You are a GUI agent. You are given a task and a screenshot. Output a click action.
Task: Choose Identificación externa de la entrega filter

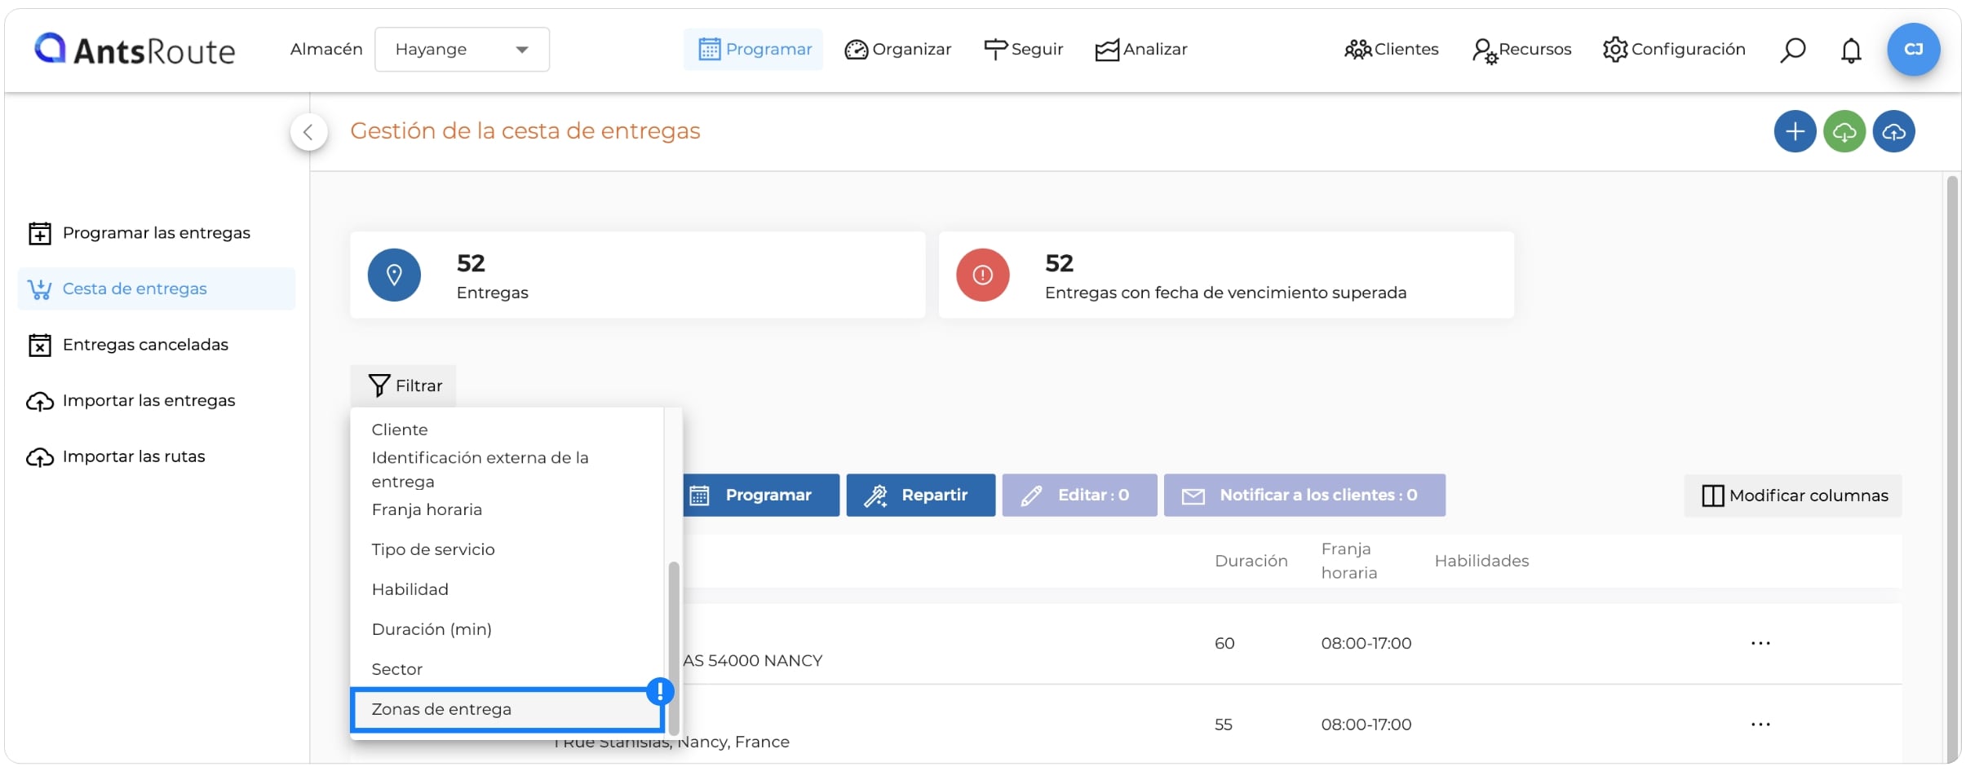(x=507, y=469)
